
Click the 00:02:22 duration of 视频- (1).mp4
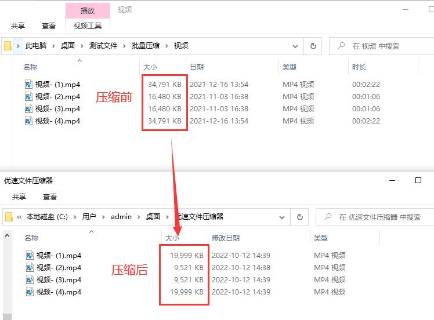click(366, 85)
